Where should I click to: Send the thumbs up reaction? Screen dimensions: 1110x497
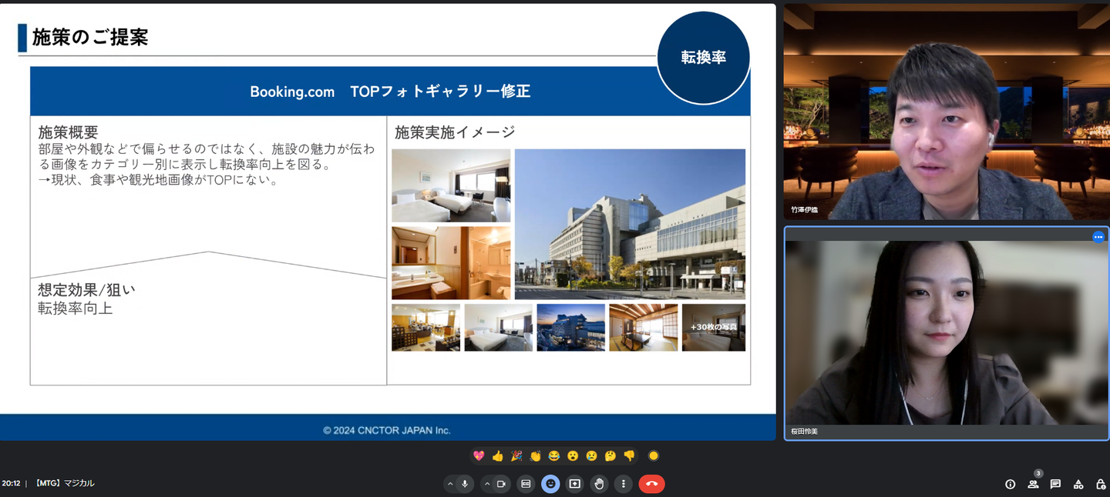[497, 456]
